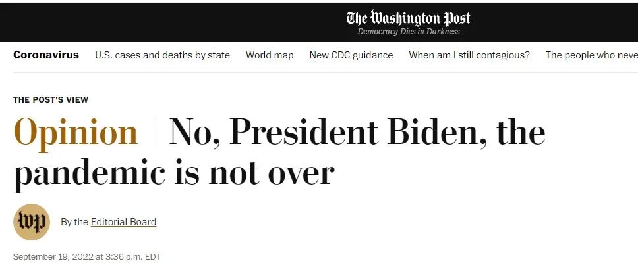638x274 pixels.
Task: Open the New CDC guidance link
Action: tap(351, 55)
